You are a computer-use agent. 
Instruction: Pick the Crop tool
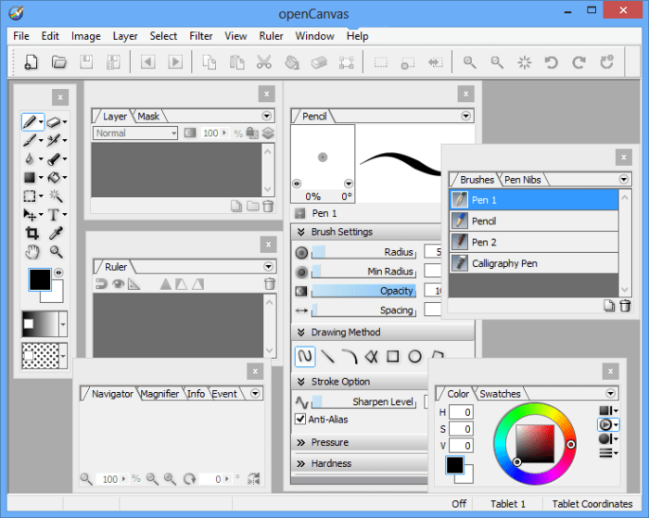point(32,234)
